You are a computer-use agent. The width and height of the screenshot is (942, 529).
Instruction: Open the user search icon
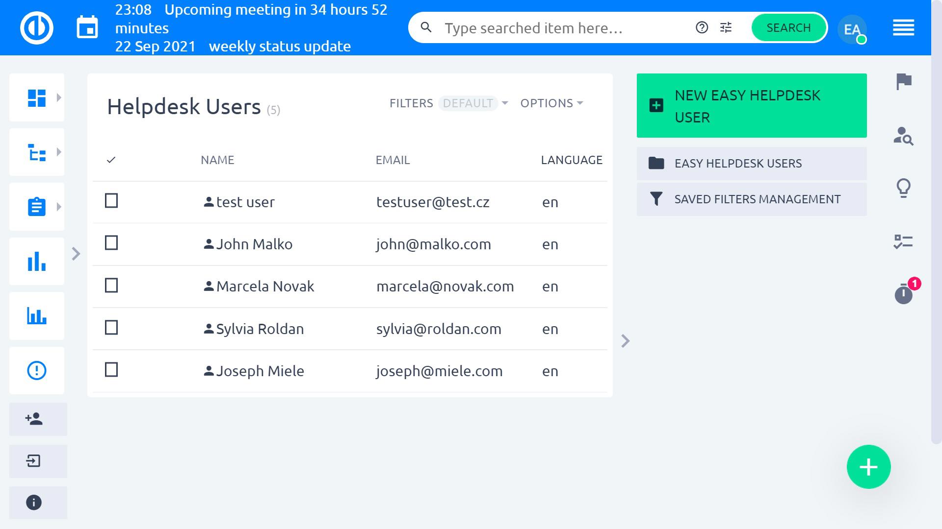point(903,136)
